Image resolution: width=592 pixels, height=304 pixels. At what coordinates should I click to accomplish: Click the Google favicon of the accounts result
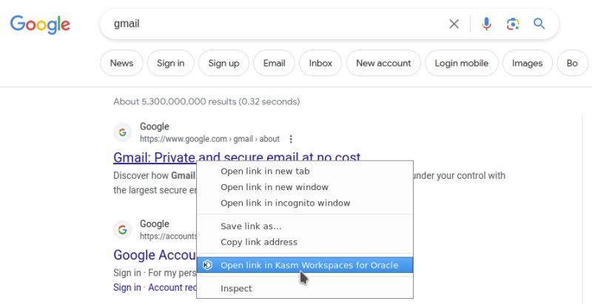click(x=122, y=230)
